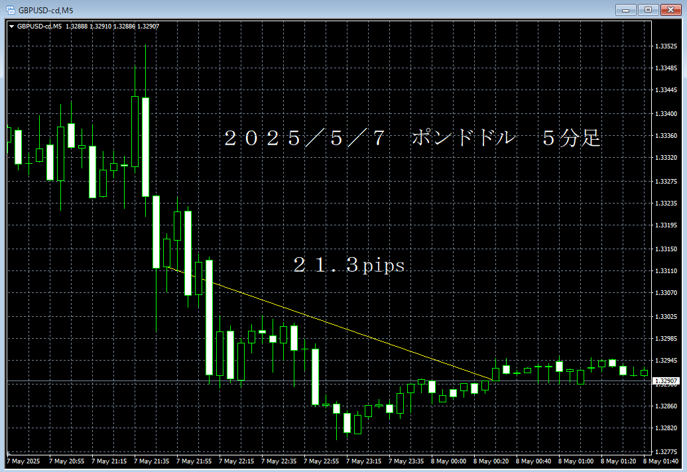The width and height of the screenshot is (687, 472).
Task: Click the window title text GBPUSD-cd,M5
Action: click(46, 10)
